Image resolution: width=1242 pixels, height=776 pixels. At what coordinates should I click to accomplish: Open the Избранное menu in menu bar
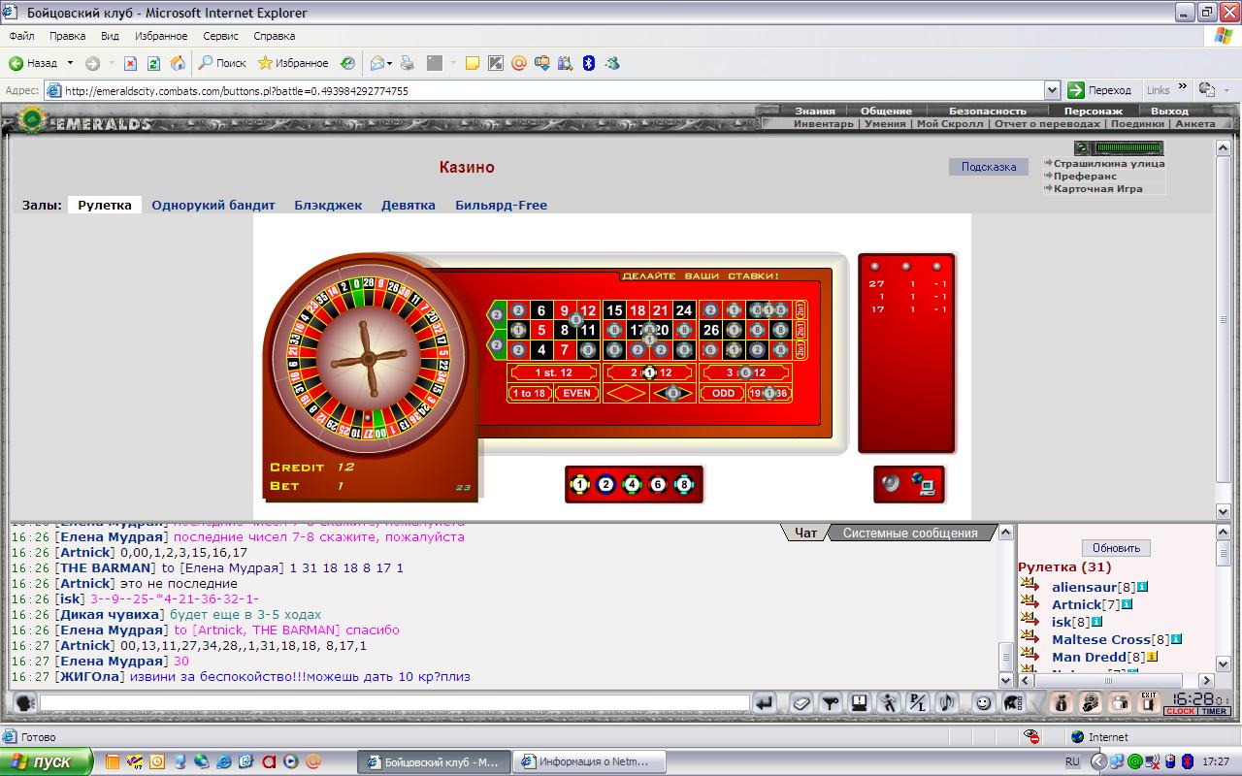click(161, 36)
